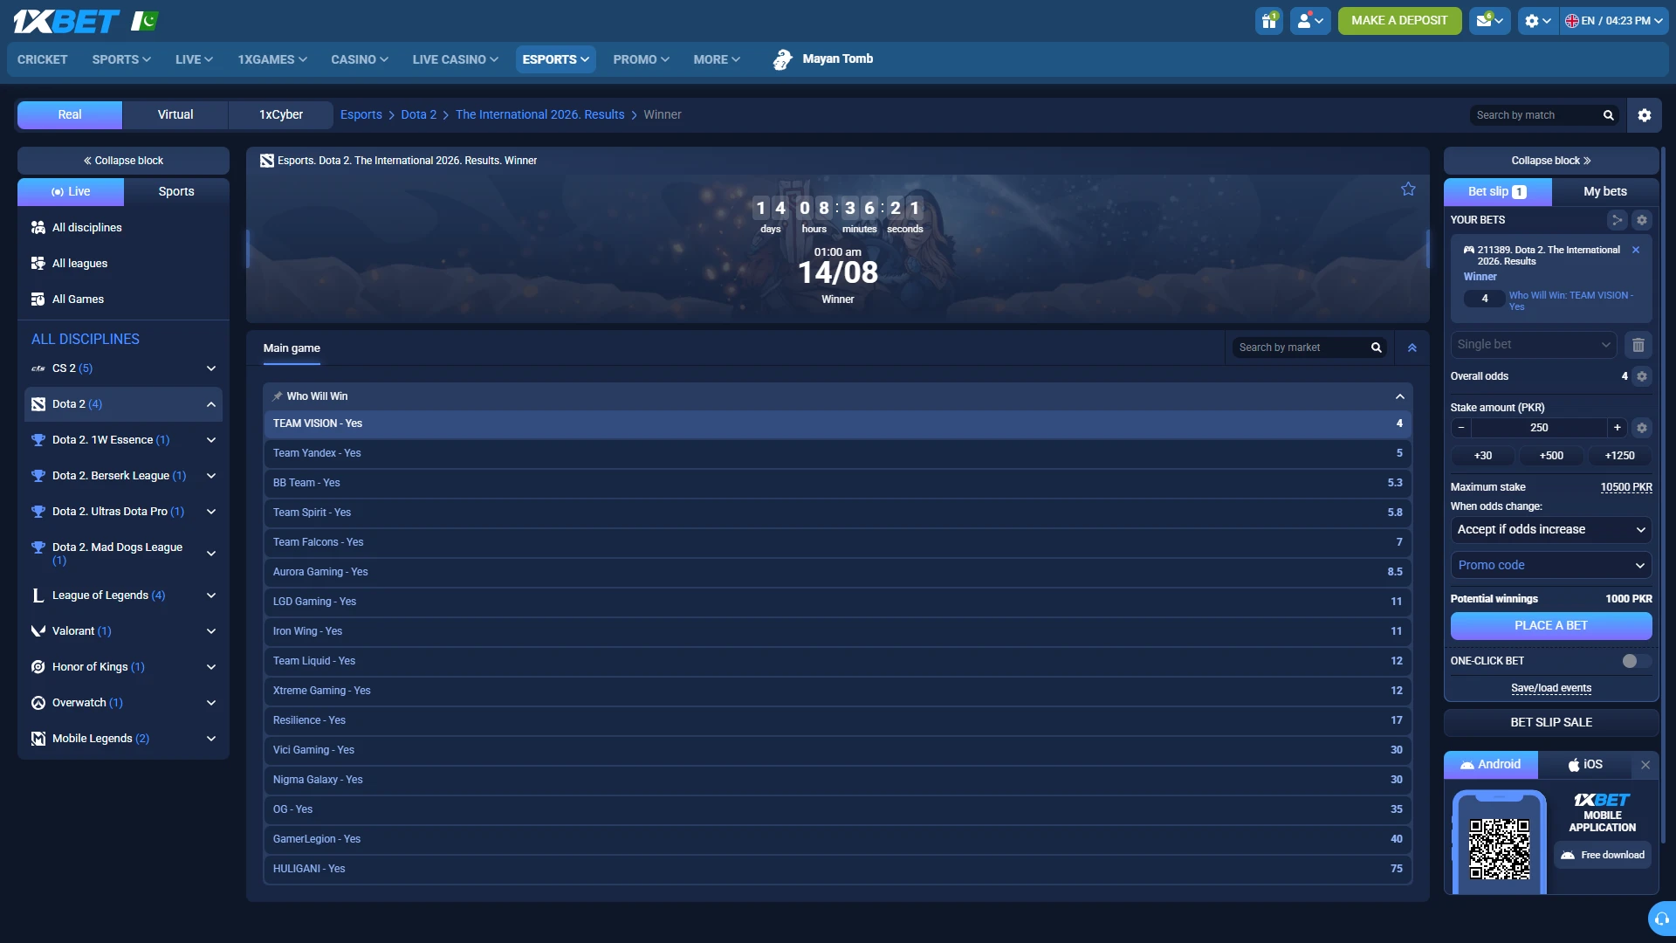Open the Single bet type dropdown
The image size is (1676, 943).
pyautogui.click(x=1534, y=345)
